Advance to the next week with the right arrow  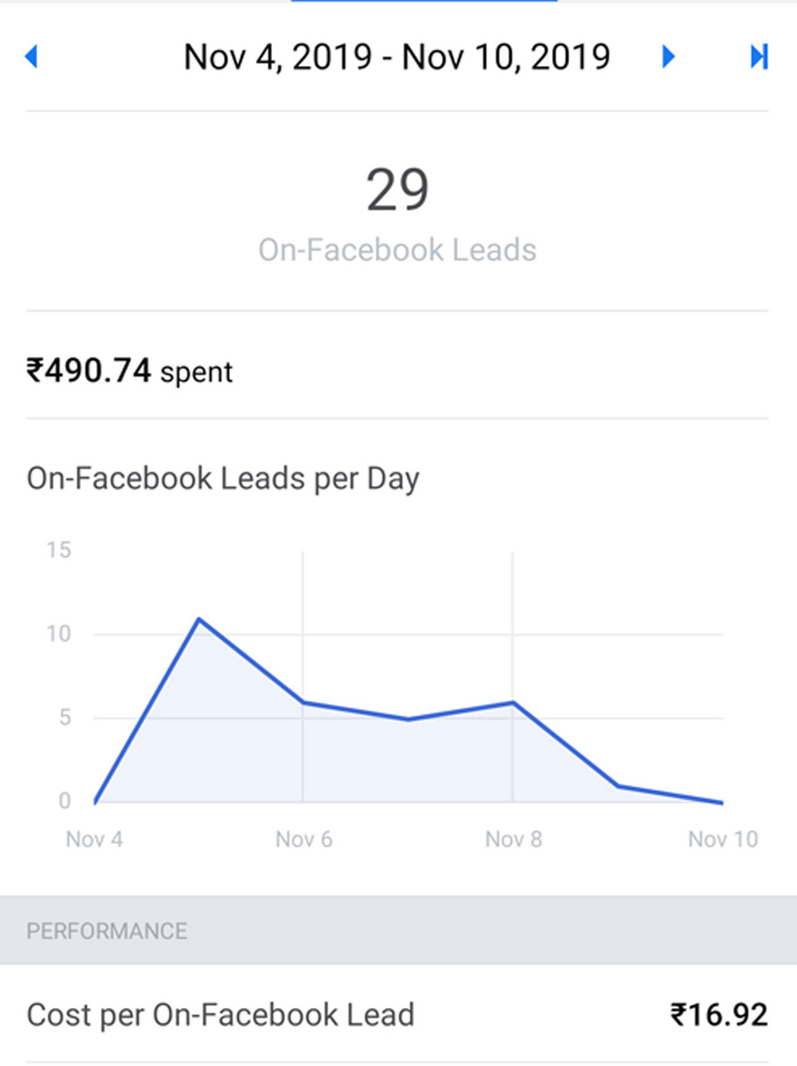click(x=668, y=57)
